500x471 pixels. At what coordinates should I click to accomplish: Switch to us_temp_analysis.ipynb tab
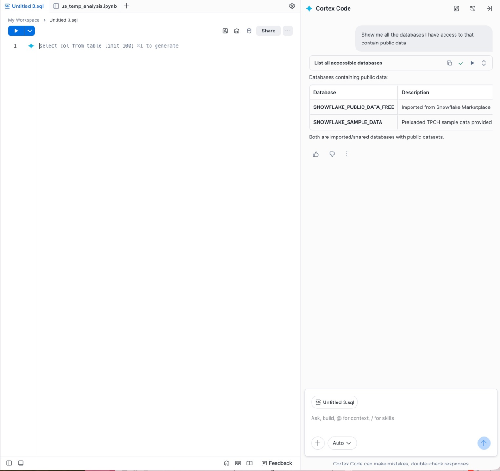(x=85, y=6)
